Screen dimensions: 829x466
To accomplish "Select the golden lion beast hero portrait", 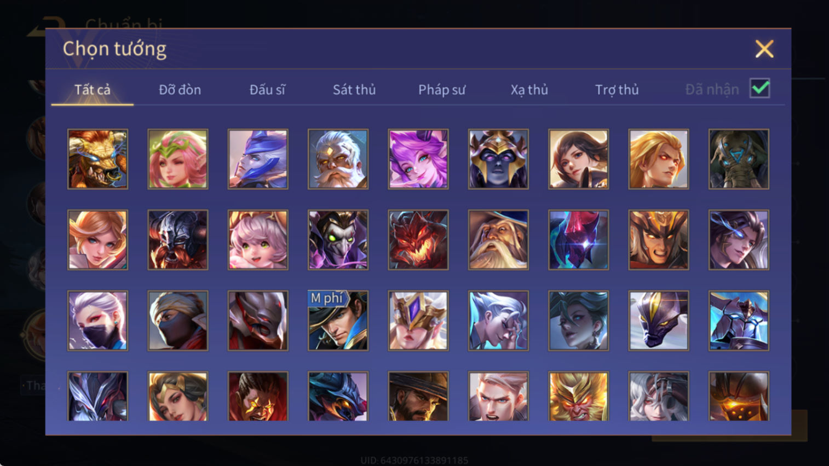I will tap(97, 159).
